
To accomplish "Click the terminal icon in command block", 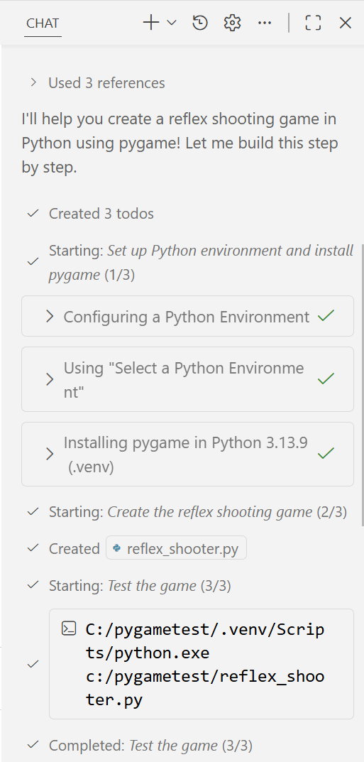I will pyautogui.click(x=69, y=628).
